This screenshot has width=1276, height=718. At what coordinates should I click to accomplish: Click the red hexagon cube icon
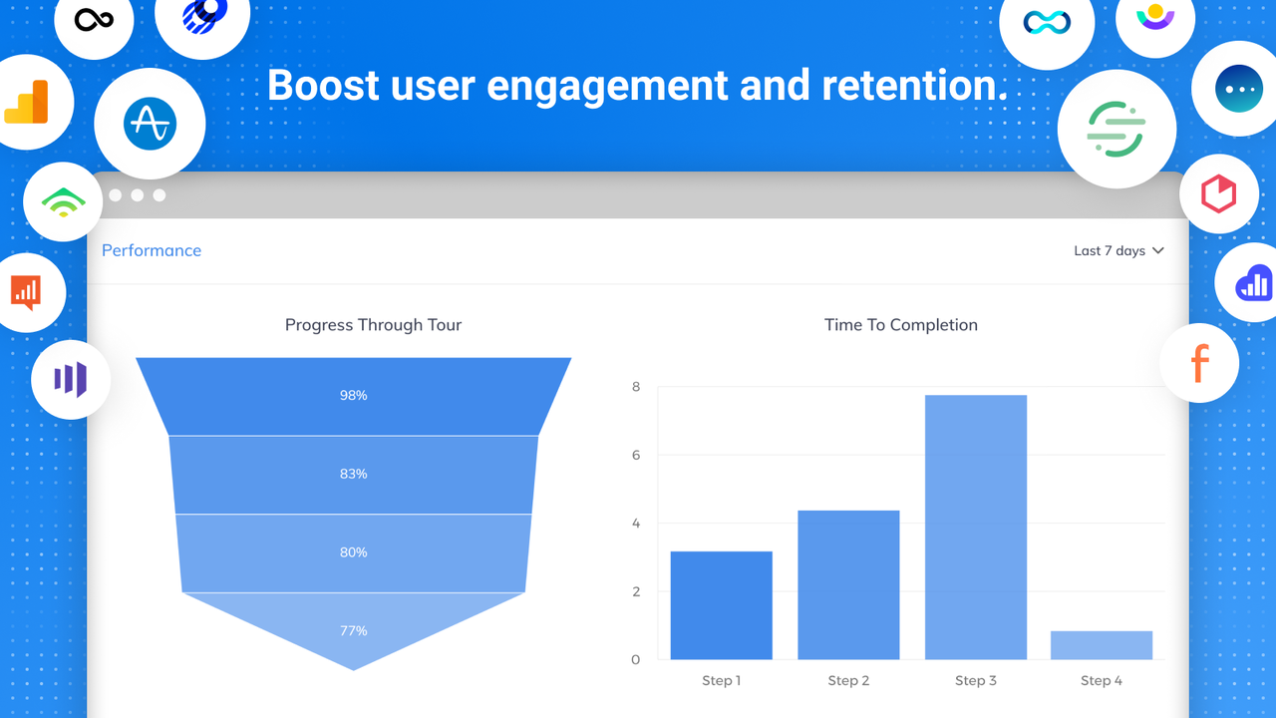1218,193
